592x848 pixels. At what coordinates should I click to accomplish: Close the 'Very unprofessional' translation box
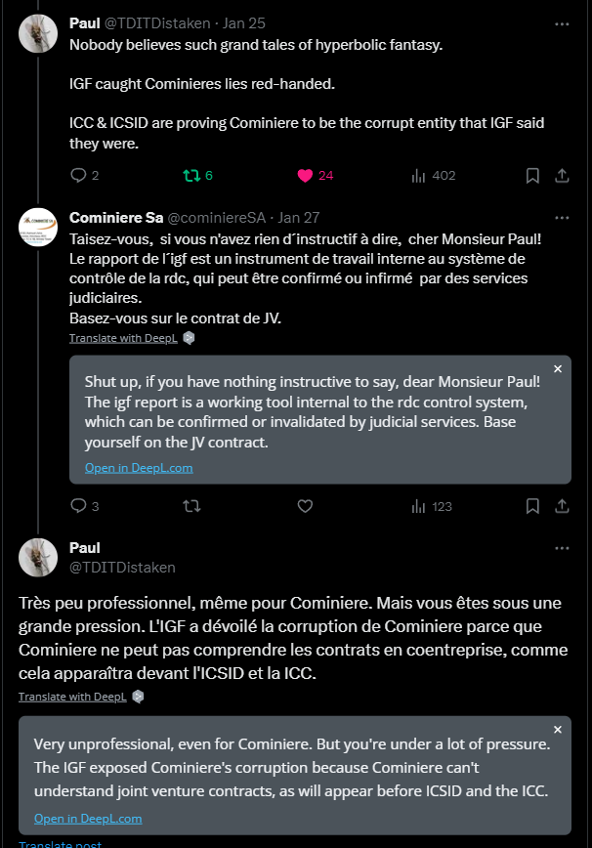click(558, 730)
